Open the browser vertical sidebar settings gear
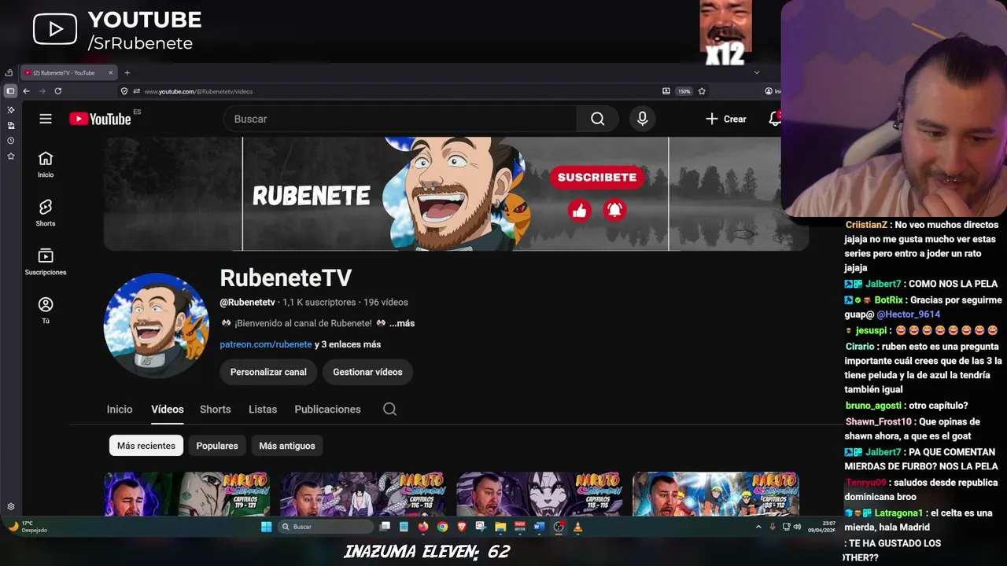This screenshot has height=566, width=1007. pos(10,507)
